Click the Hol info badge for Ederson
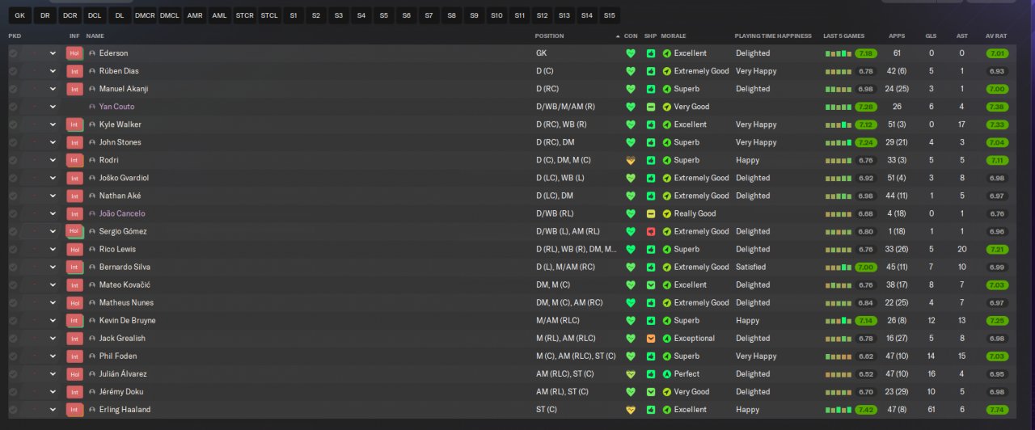 [x=75, y=53]
